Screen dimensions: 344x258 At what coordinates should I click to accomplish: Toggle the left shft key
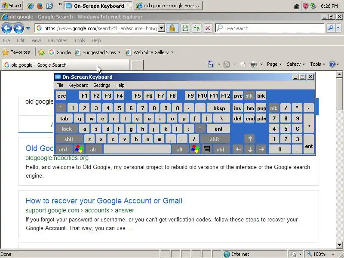69,139
